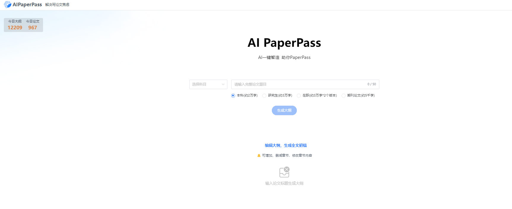The image size is (512, 209).
Task: Click the paper title input field
Action: tap(305, 84)
